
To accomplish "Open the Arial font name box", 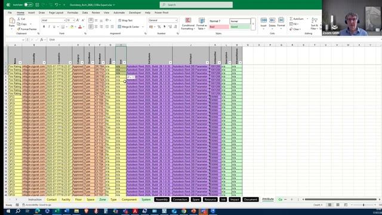I will (53, 20).
